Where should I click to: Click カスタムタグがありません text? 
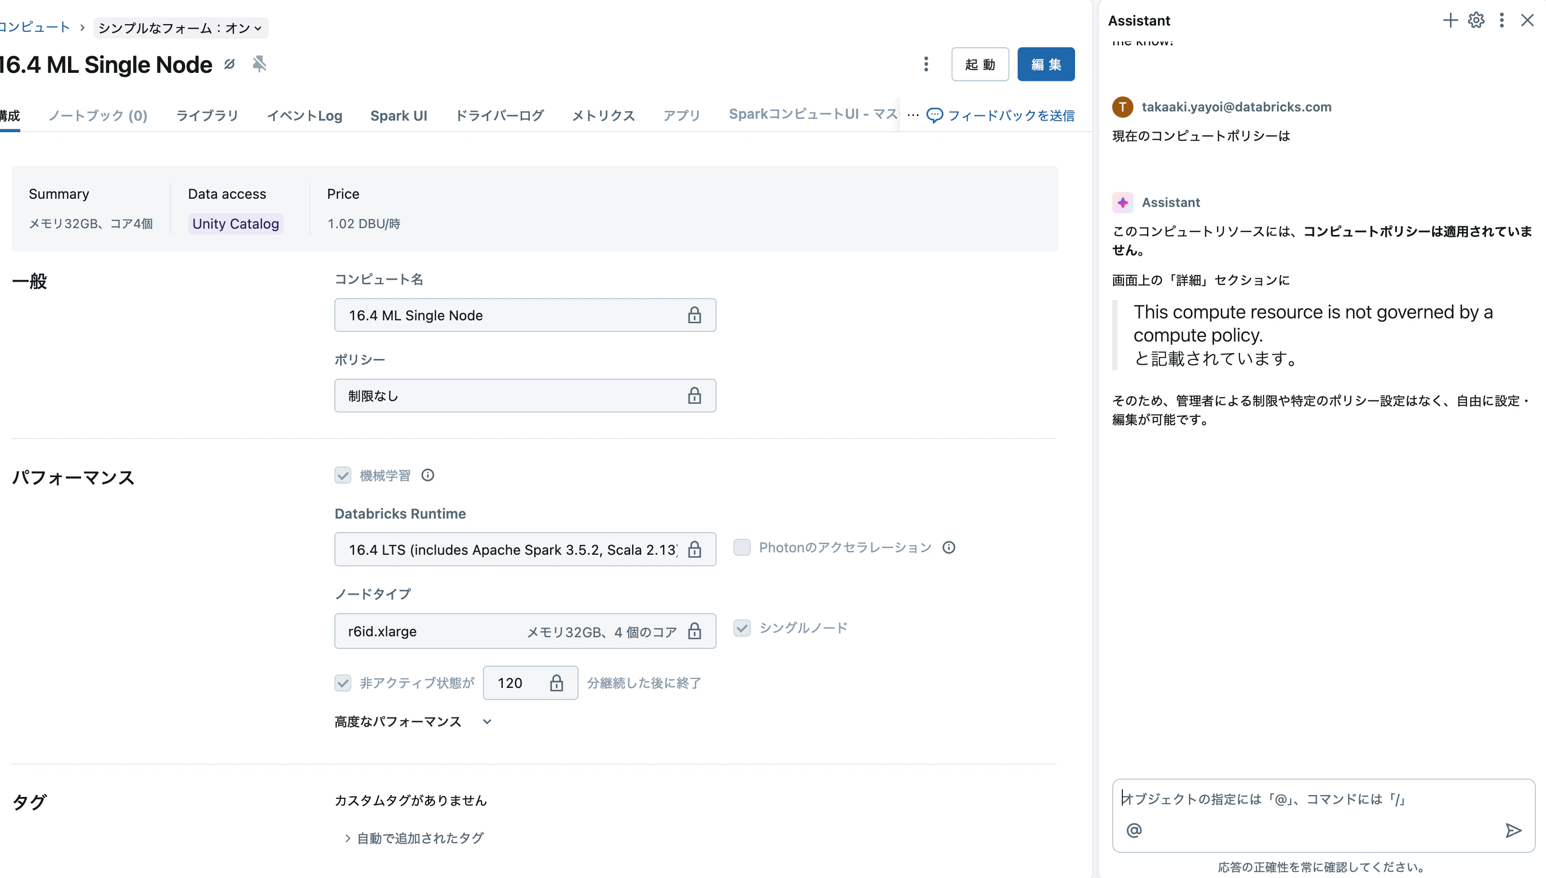(x=411, y=800)
